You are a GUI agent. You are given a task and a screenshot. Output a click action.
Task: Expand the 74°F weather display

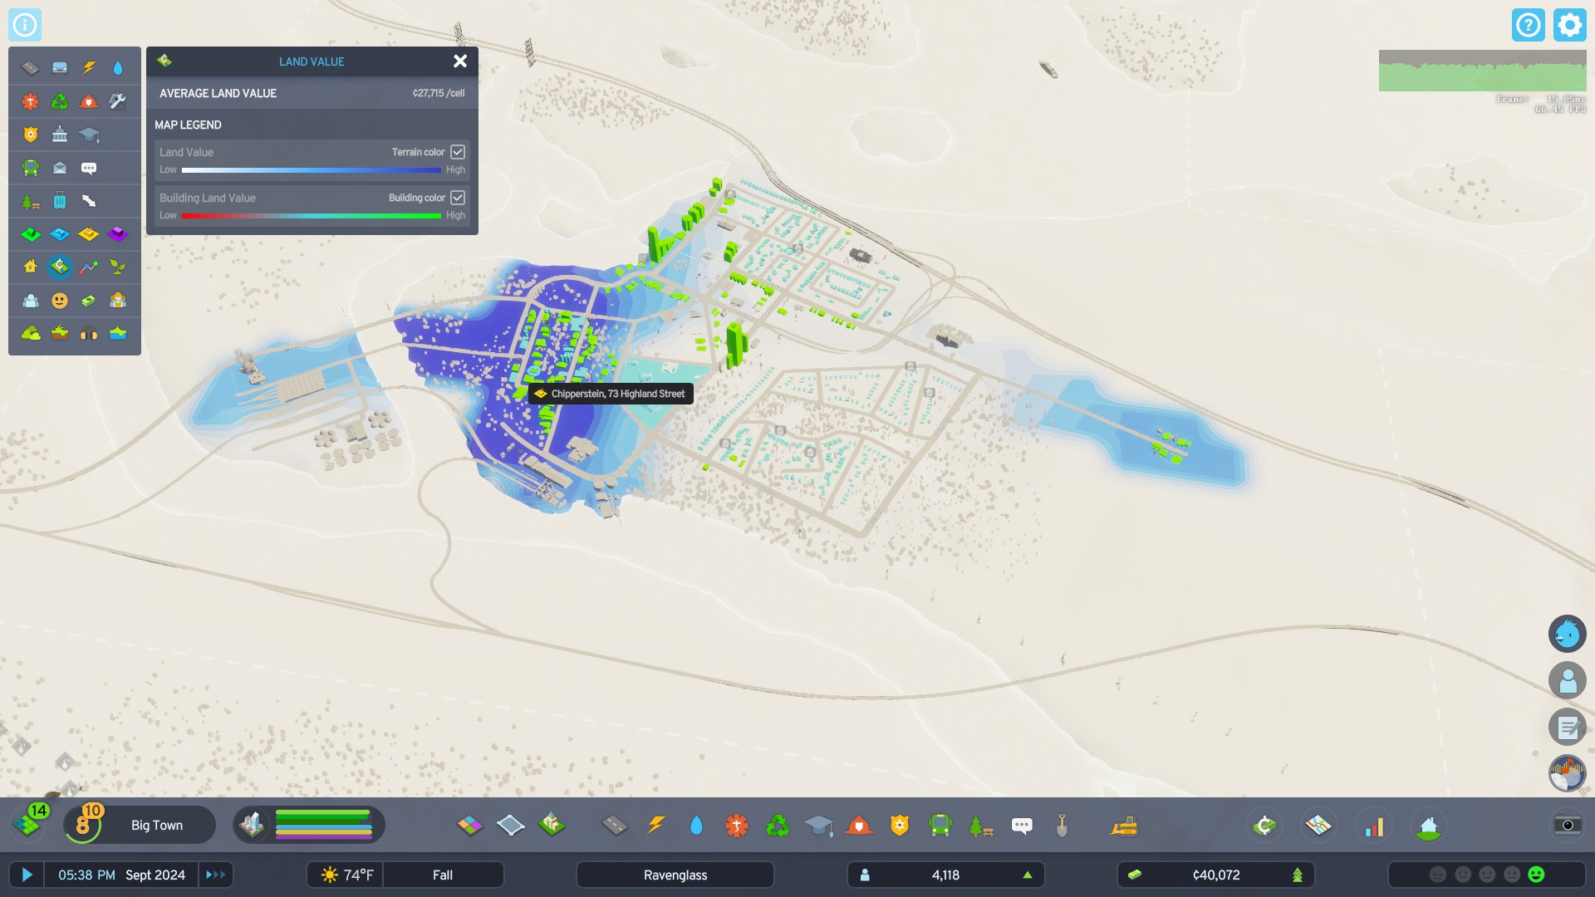click(346, 875)
